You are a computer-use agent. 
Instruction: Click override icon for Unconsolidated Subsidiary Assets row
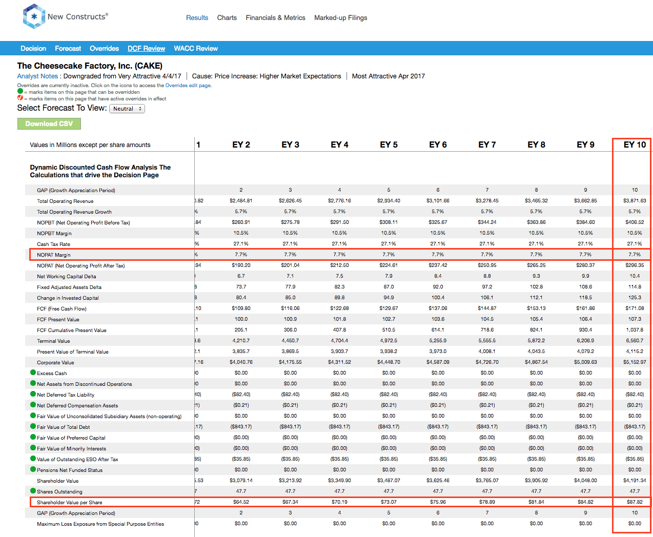[x=33, y=416]
